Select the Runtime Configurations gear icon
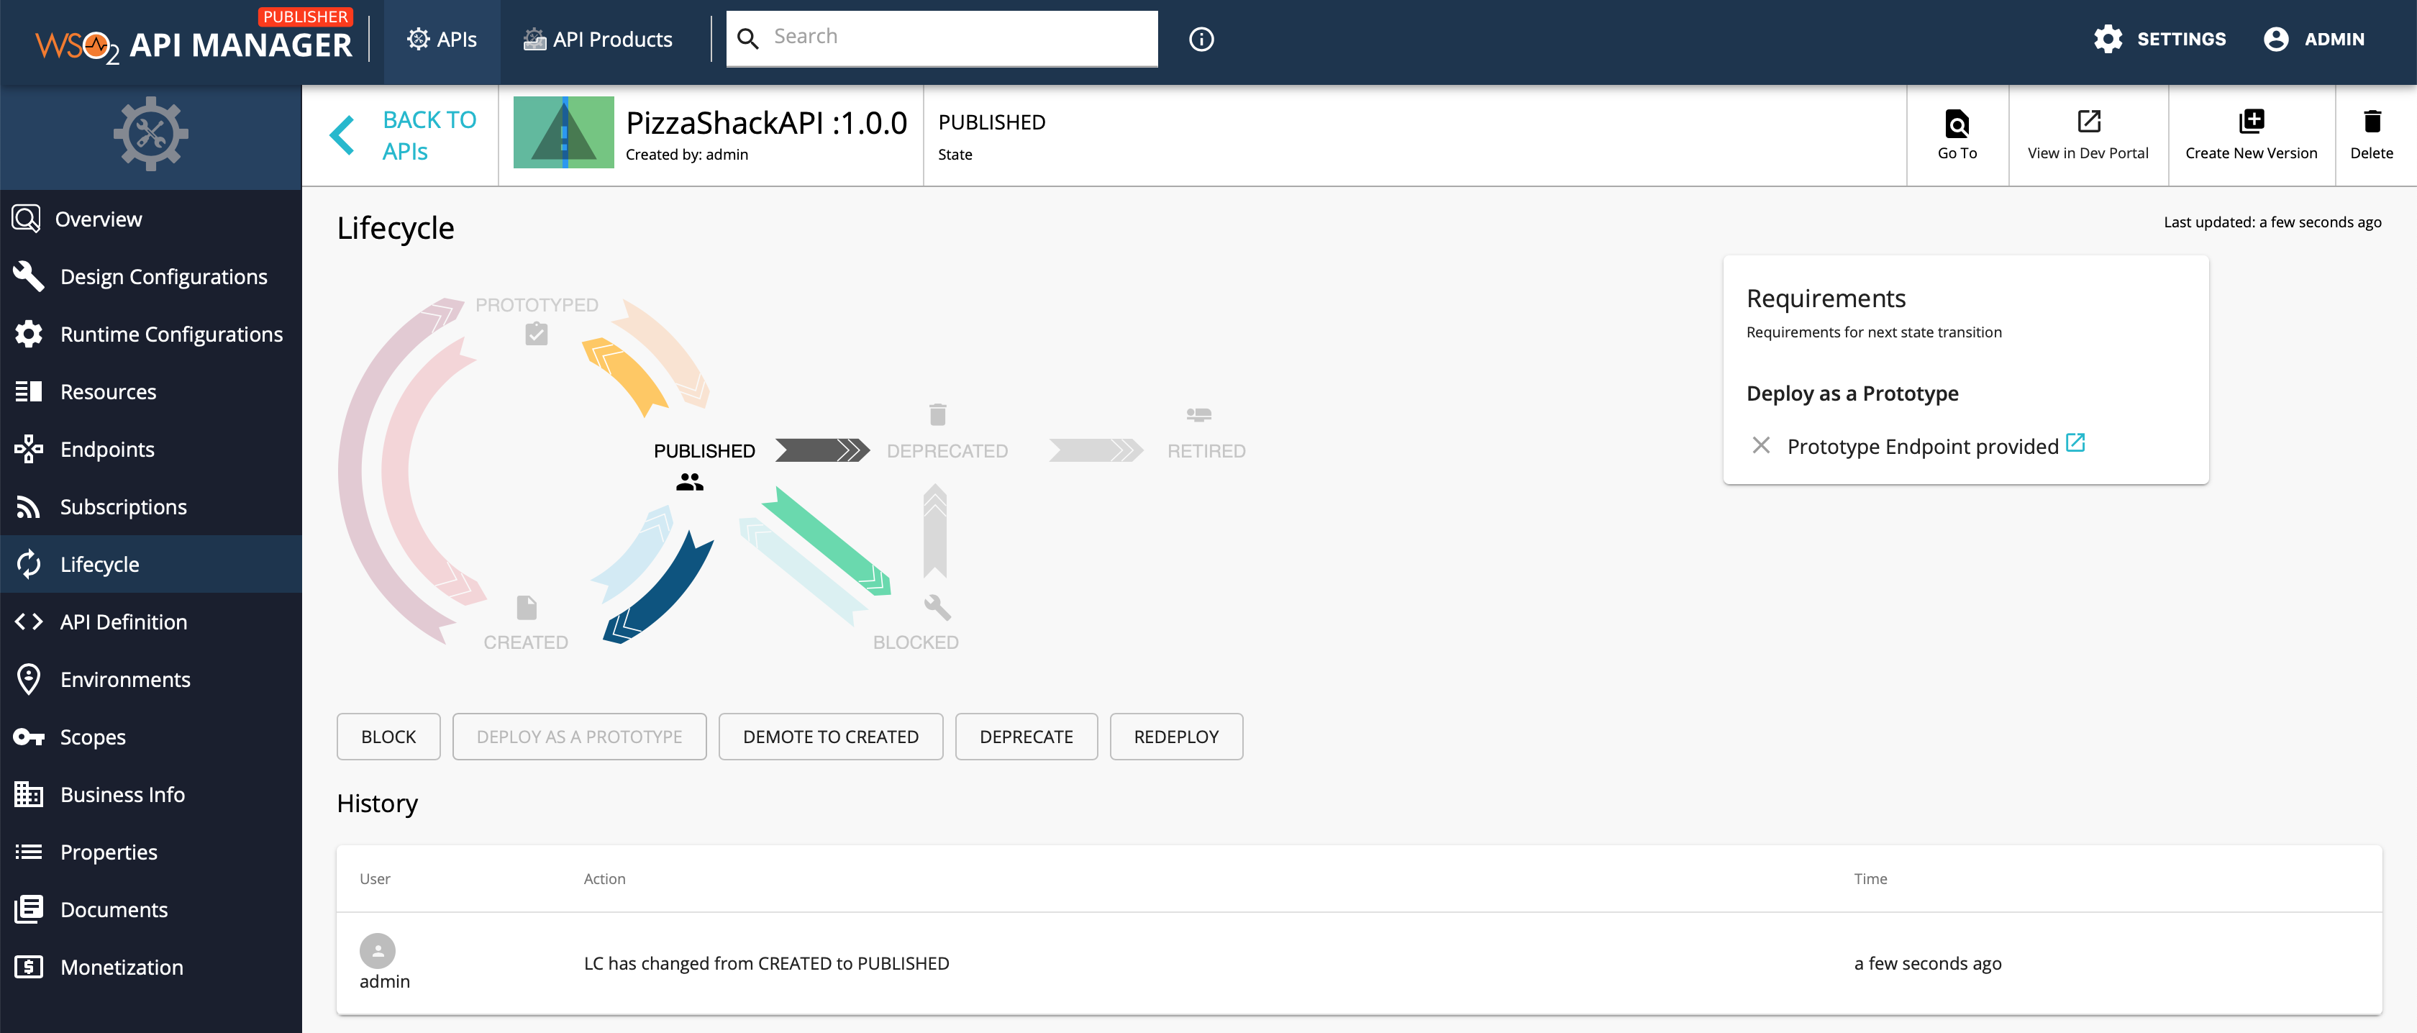This screenshot has width=2417, height=1033. coord(27,334)
